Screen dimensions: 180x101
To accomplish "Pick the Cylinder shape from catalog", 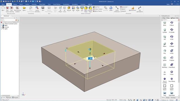I will tap(165, 31).
